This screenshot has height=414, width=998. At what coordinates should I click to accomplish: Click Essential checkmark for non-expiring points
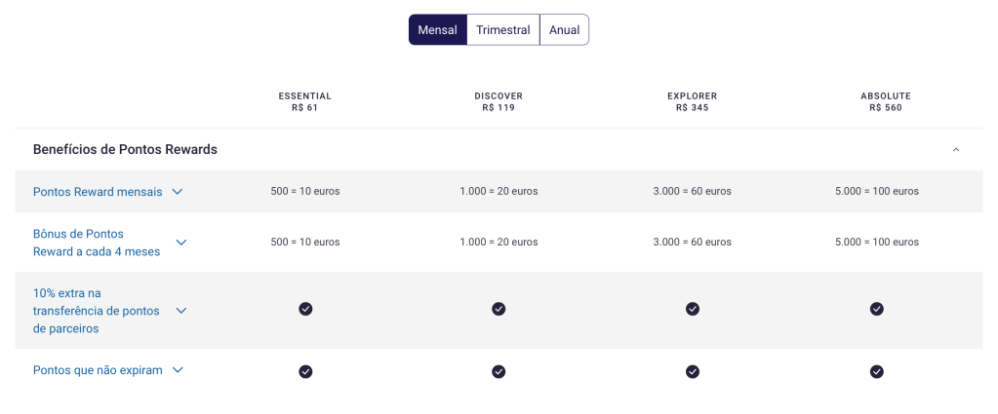click(x=305, y=371)
